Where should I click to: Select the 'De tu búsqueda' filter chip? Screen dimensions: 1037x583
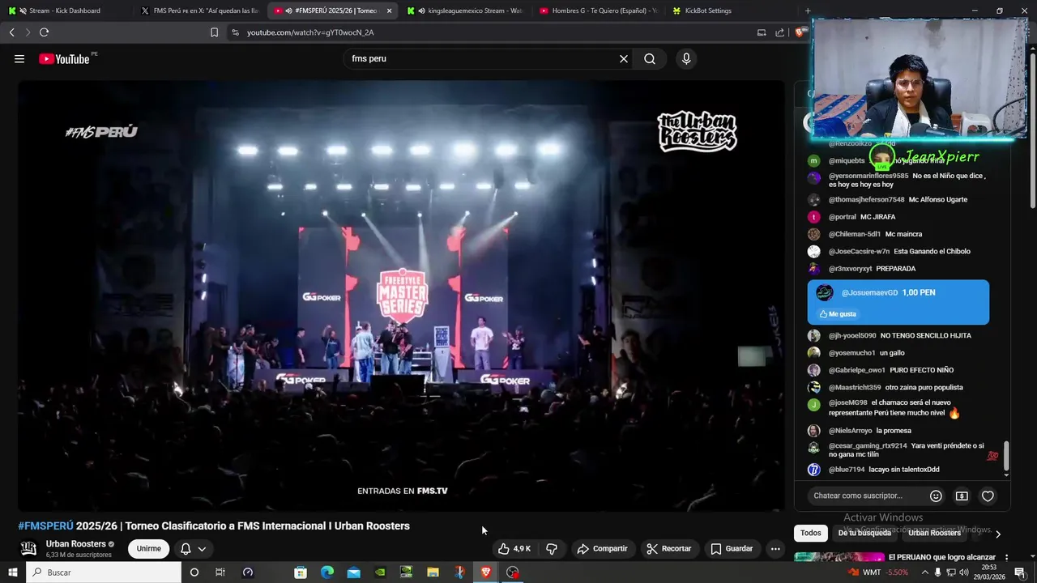pos(864,533)
